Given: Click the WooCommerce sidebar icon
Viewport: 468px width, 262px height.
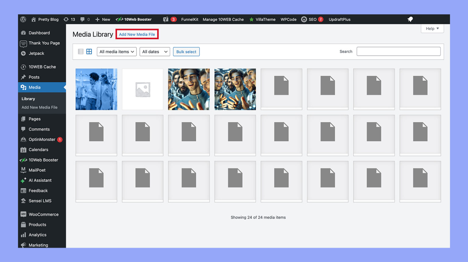Looking at the screenshot, I should pyautogui.click(x=23, y=214).
